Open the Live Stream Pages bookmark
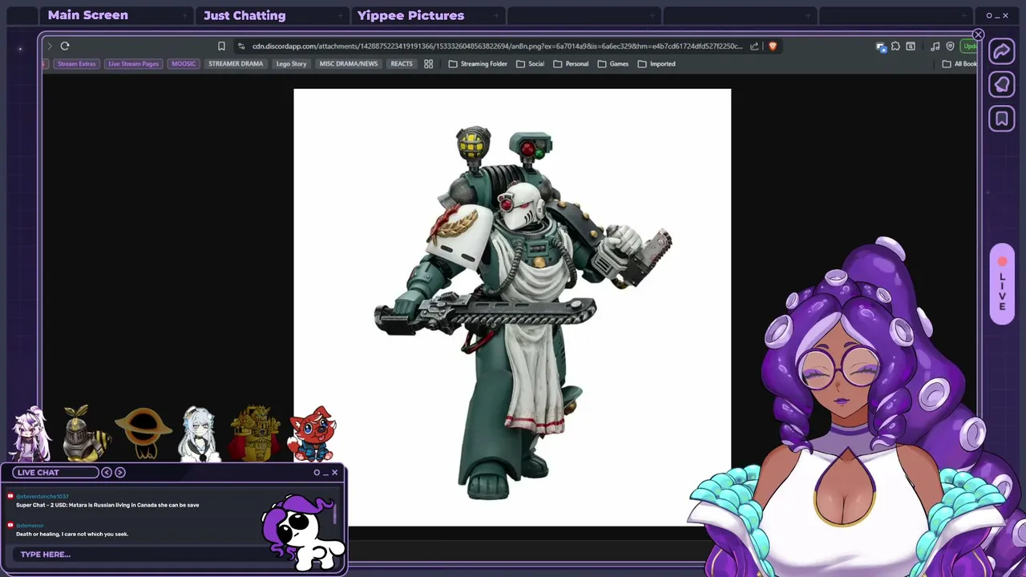Viewport: 1026px width, 577px height. pyautogui.click(x=133, y=64)
